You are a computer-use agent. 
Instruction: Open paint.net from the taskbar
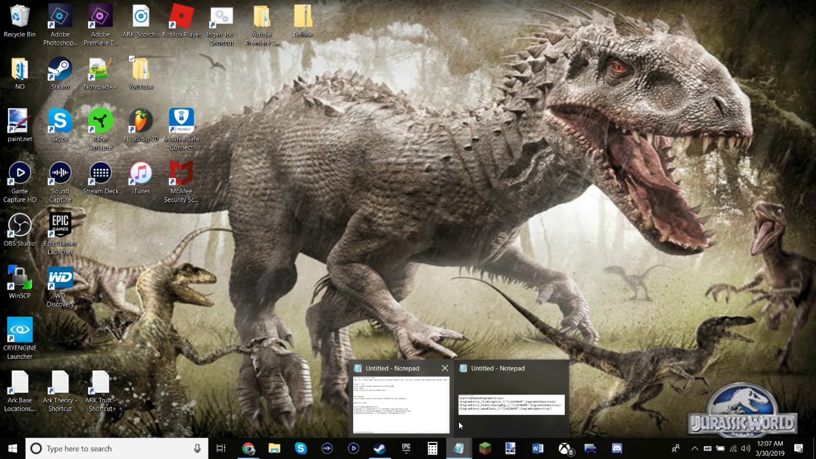(511, 449)
